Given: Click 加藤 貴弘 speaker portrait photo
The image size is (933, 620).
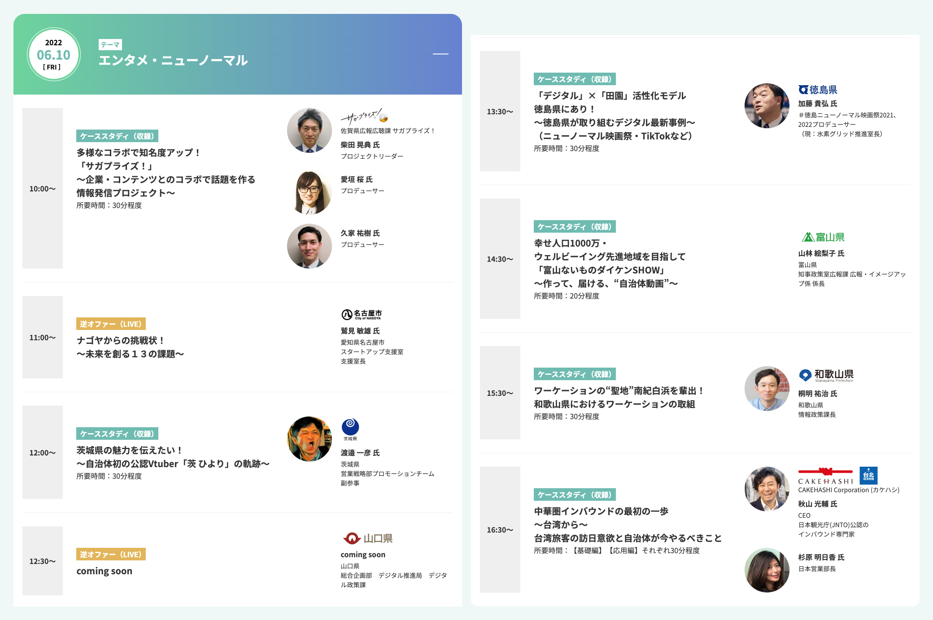Looking at the screenshot, I should coord(767,106).
